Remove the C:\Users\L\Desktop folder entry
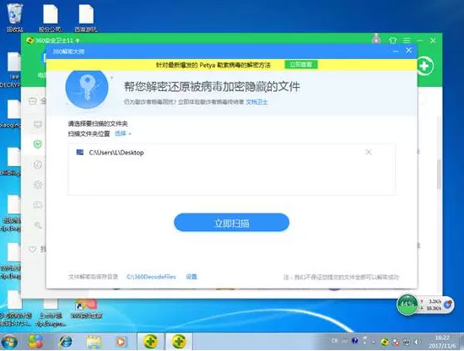This screenshot has width=464, height=351. [369, 152]
